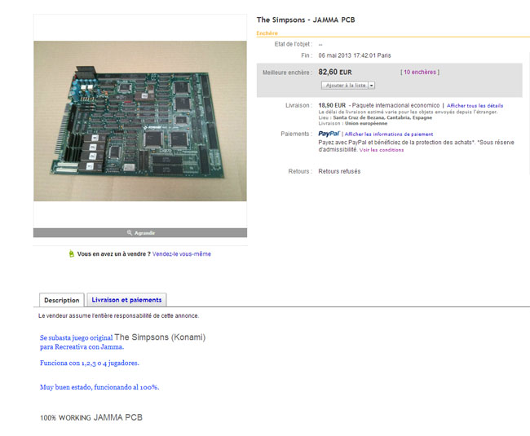Click Funciona con 1,2,3 o 4 jugadores text
The image size is (530, 436).
90,363
